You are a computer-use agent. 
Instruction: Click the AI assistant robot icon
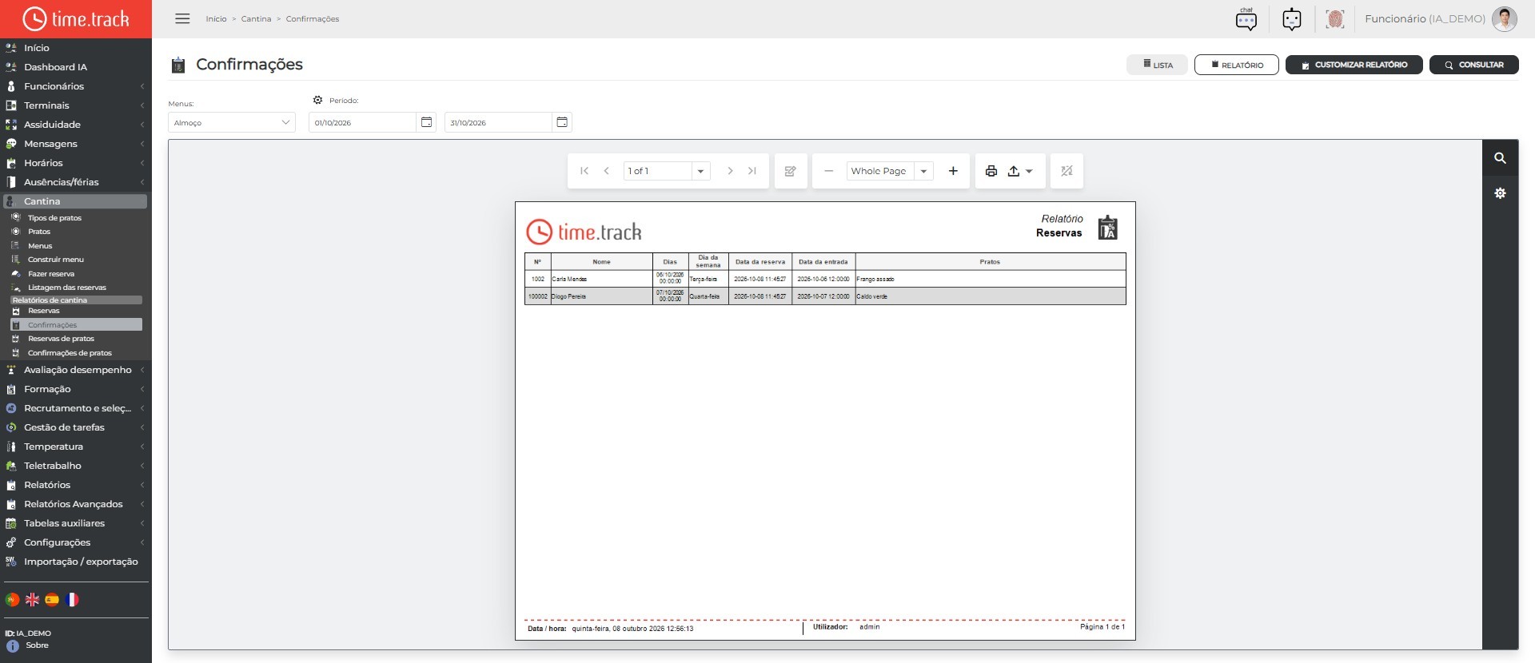click(x=1292, y=19)
